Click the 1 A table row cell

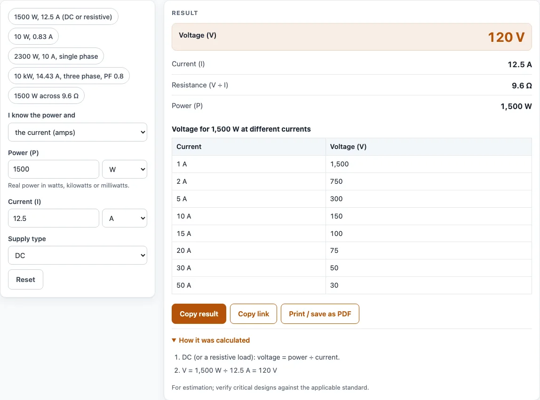(249, 164)
